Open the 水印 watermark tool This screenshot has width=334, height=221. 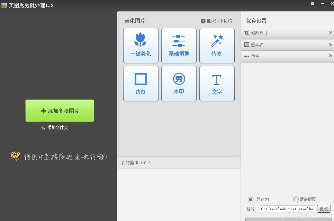coord(179,84)
